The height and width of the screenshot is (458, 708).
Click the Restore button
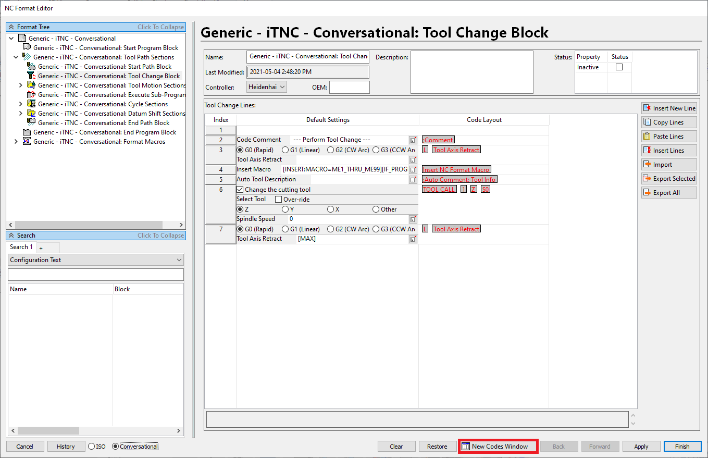(x=437, y=447)
